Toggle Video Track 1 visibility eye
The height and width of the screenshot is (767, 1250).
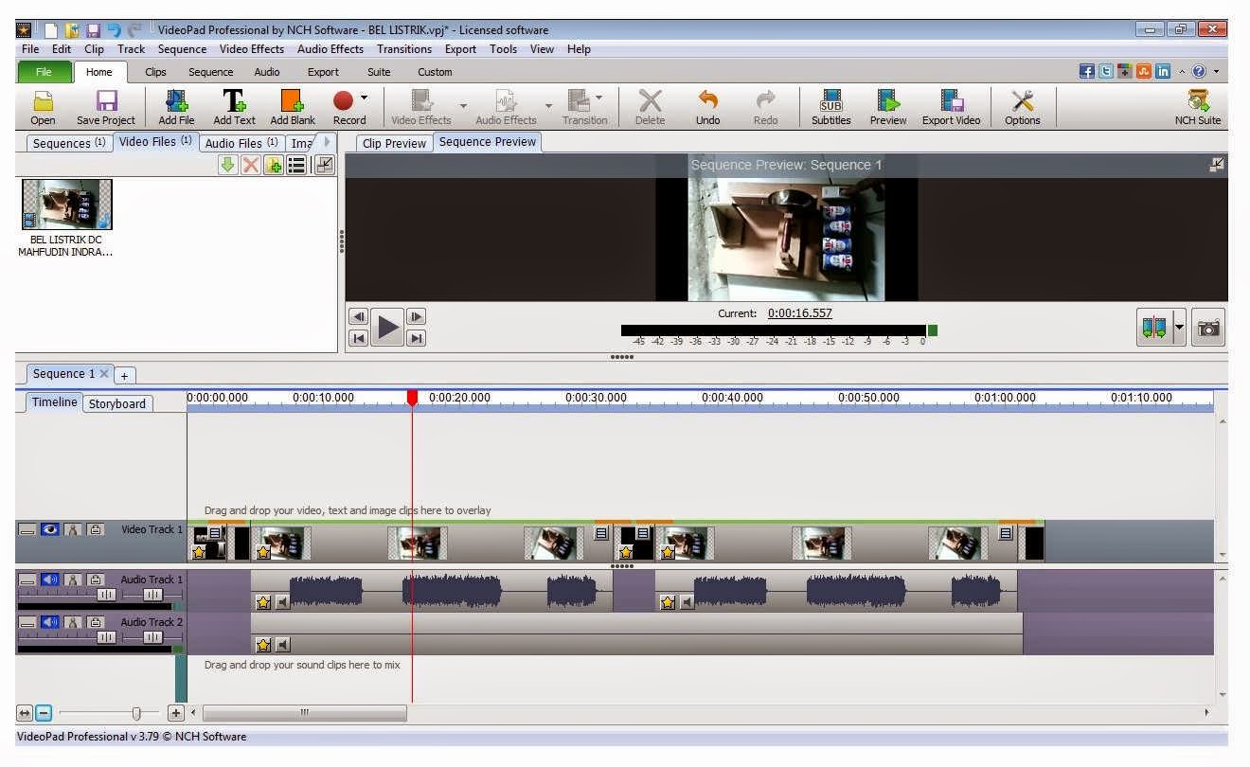tap(50, 529)
